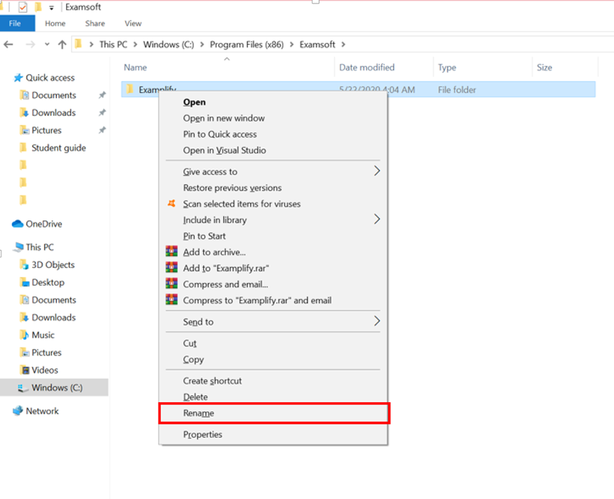Click Scan selected items for viruses

[x=273, y=204]
